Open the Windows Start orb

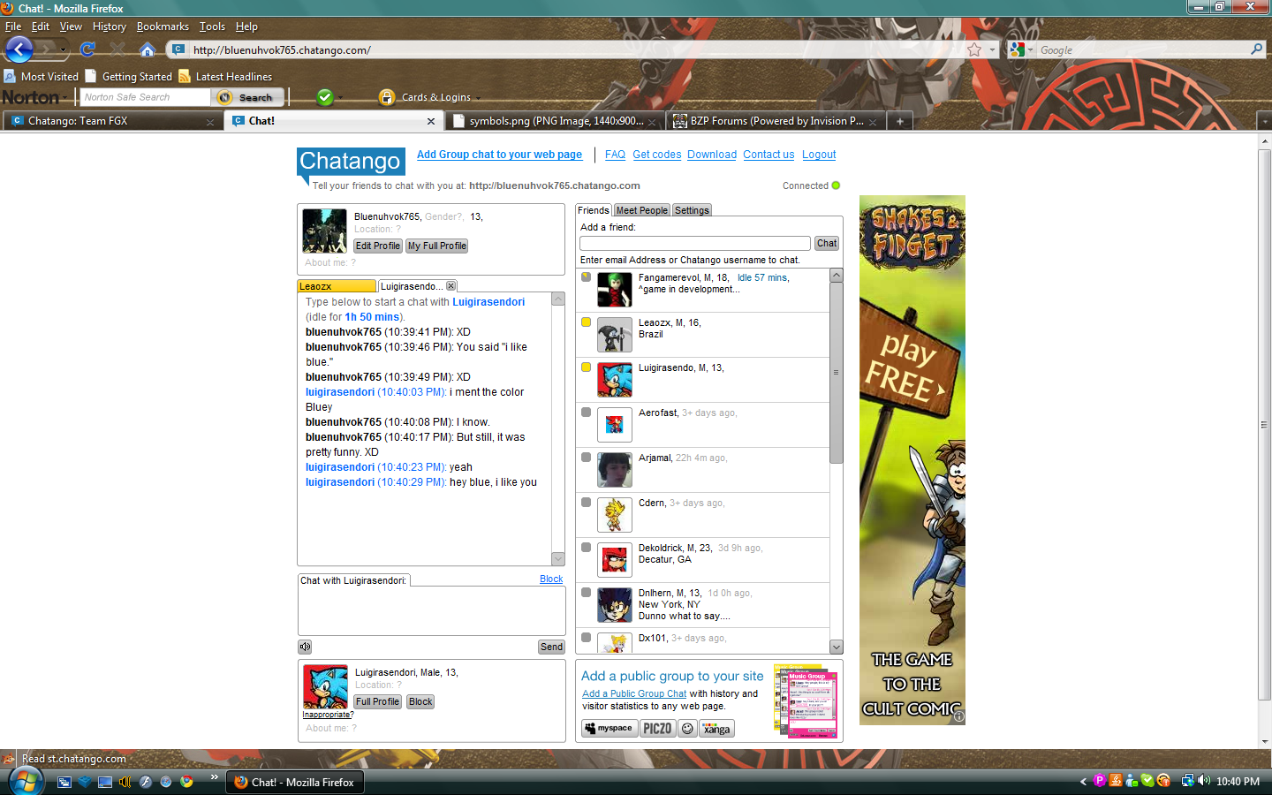[25, 782]
